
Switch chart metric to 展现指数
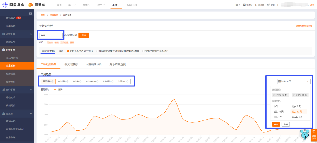click(48, 81)
